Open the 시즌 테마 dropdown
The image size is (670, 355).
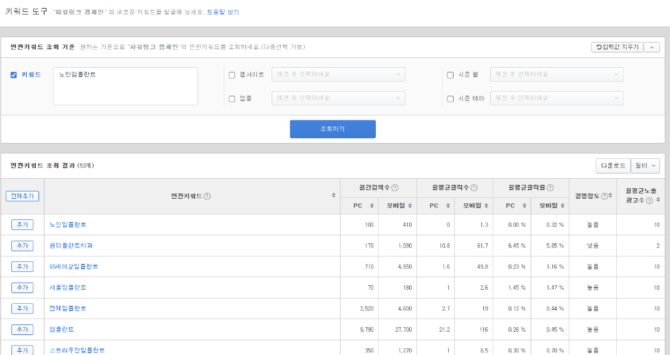tap(556, 98)
